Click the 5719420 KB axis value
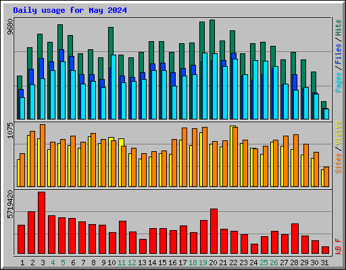The width and height of the screenshot is (346, 270). coord(10,205)
